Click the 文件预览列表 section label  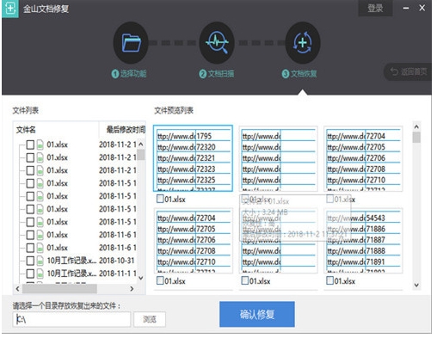[174, 110]
